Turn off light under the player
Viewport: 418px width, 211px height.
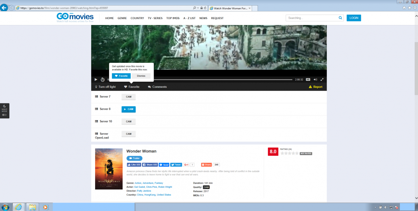pos(105,87)
